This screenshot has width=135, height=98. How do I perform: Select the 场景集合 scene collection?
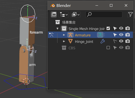(69, 22)
